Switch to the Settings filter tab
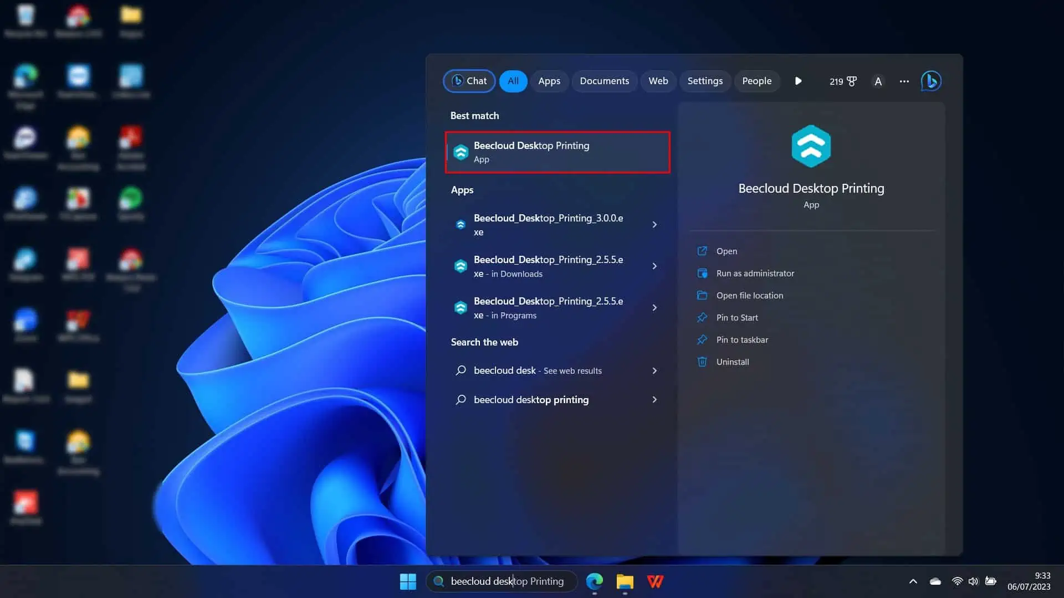 pos(705,81)
